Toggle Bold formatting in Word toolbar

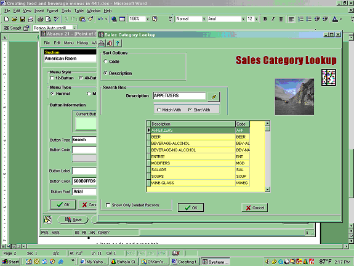(265, 19)
